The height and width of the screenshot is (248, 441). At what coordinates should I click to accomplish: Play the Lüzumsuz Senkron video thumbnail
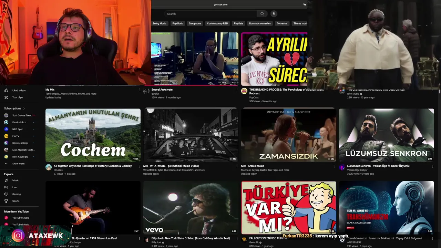point(387,135)
